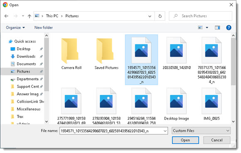Open Miscellaneous folder in sidebar
241x153 pixels.
coord(29,109)
